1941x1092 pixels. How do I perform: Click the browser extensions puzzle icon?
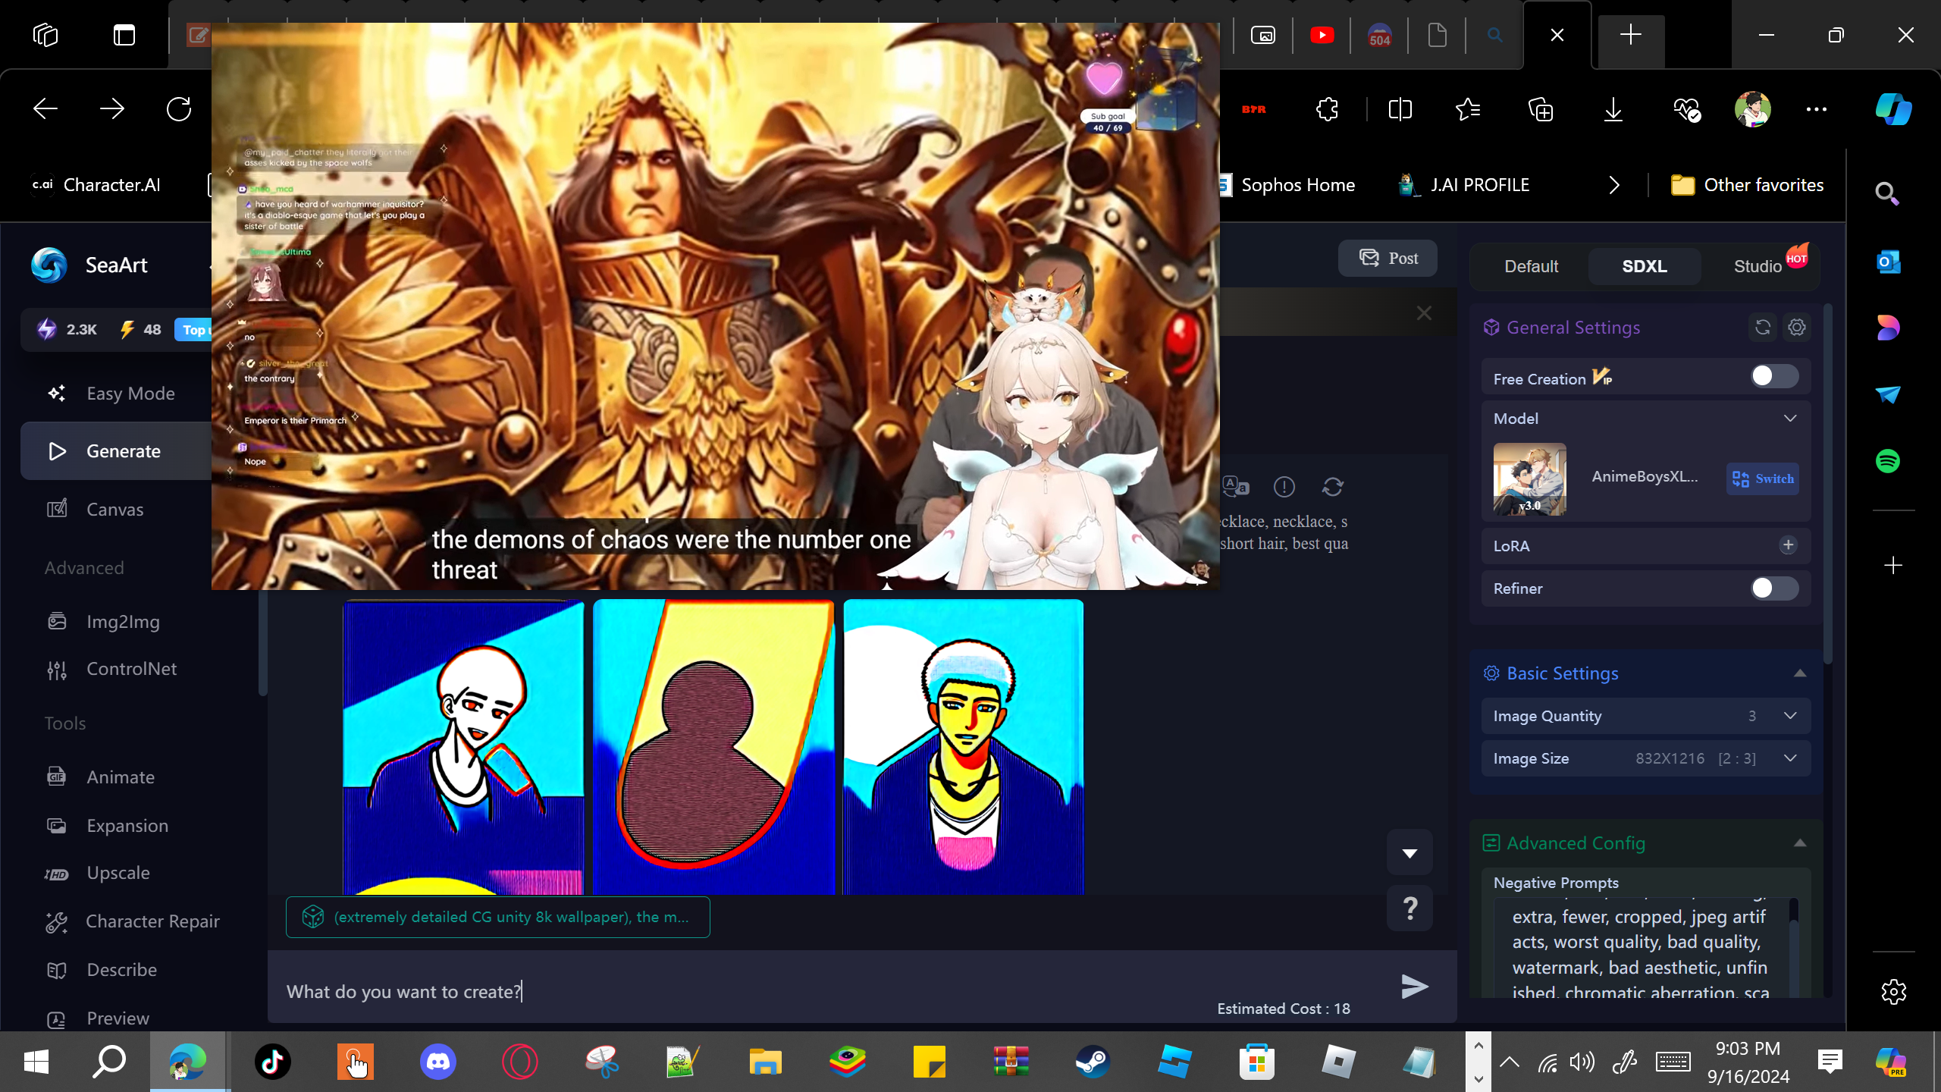pyautogui.click(x=1328, y=109)
